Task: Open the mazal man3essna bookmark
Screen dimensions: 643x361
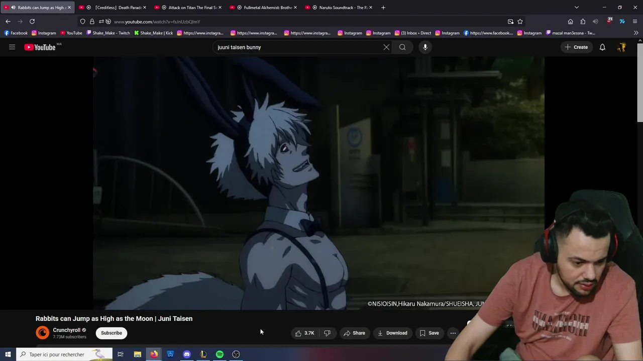Action: tap(570, 33)
